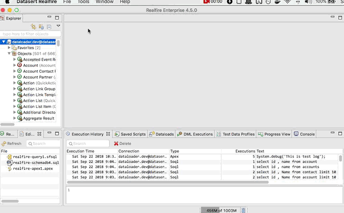
Task: Click the first Explorer toolbar connection icon
Action: [33, 27]
